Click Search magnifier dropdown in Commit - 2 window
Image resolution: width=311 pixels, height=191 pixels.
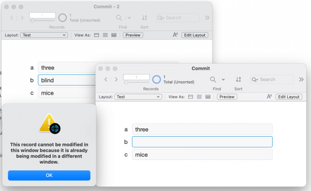(161, 18)
